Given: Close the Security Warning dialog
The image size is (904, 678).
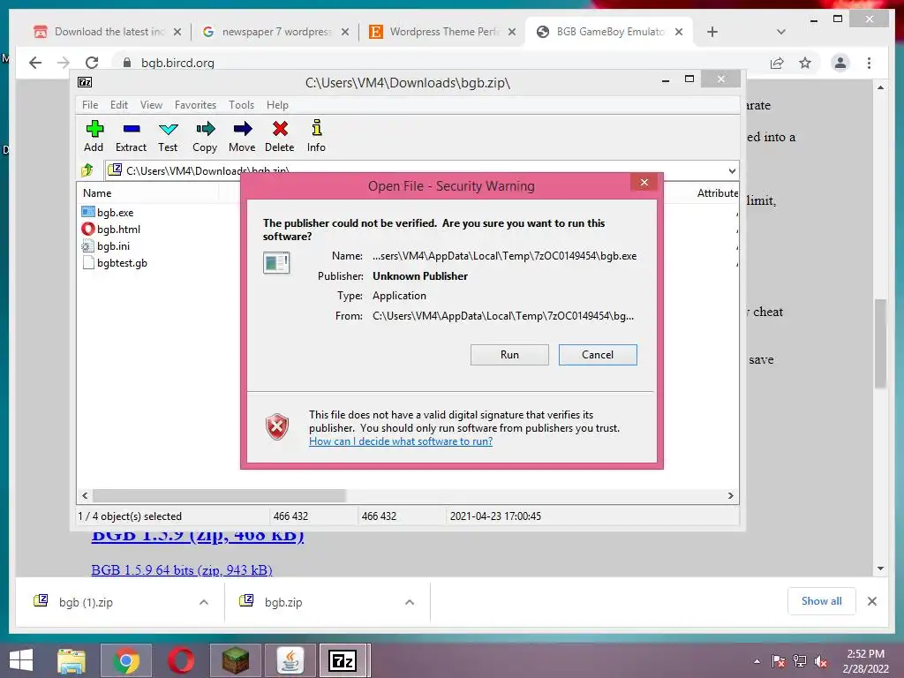Looking at the screenshot, I should 644,183.
